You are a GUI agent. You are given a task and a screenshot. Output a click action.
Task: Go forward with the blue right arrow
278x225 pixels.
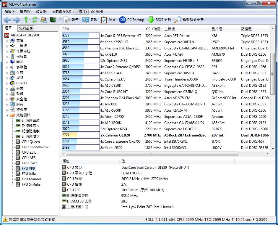point(17,20)
